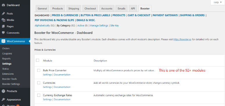The width and height of the screenshot is (225, 106).
Task: Open the Status submenu item
Action: [6, 69]
